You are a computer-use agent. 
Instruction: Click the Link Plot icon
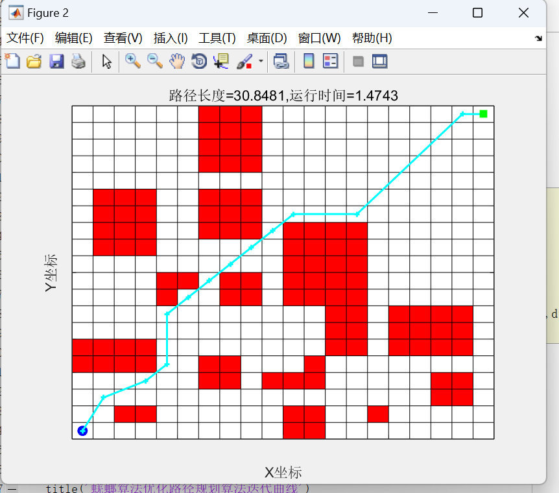(281, 62)
